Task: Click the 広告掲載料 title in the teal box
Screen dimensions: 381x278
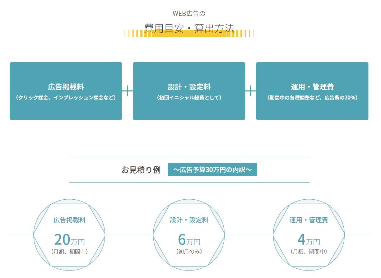Action: [x=66, y=87]
